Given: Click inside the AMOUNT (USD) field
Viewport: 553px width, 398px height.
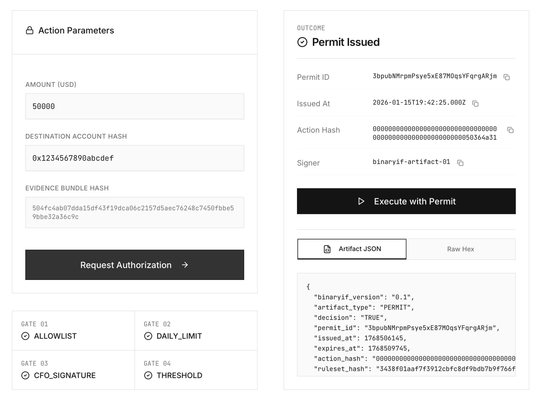Looking at the screenshot, I should 134,106.
